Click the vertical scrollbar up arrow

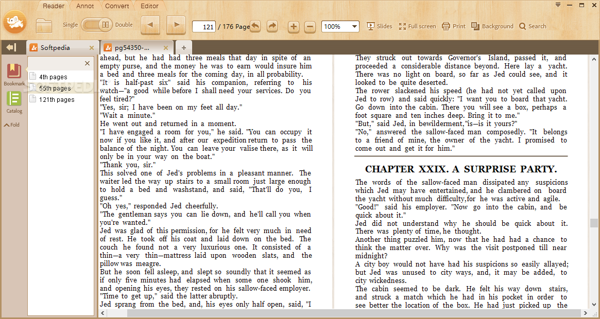point(593,59)
